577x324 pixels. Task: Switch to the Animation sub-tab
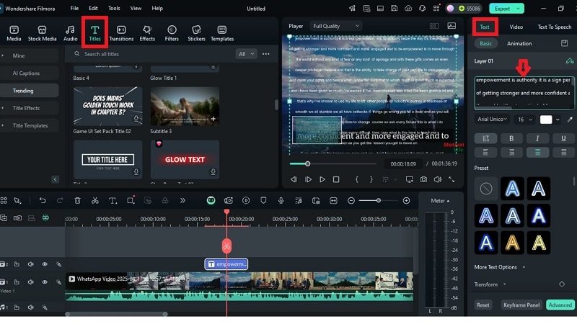[519, 43]
